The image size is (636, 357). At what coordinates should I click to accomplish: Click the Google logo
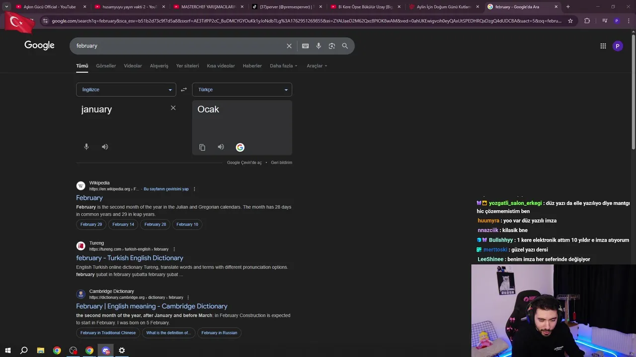[39, 46]
